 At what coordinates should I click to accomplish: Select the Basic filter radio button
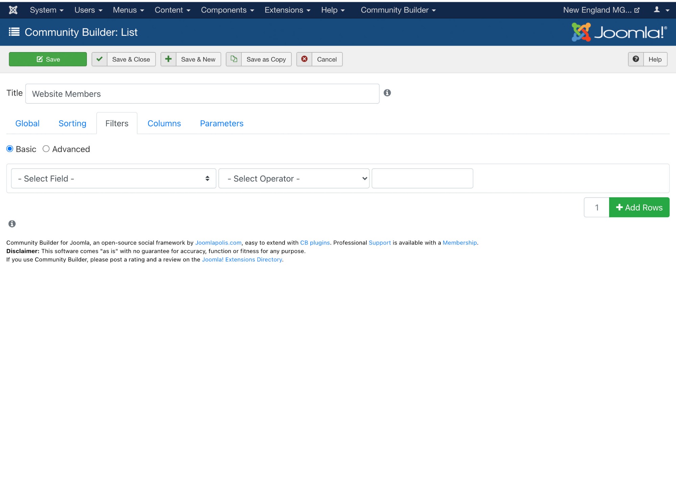pos(10,149)
